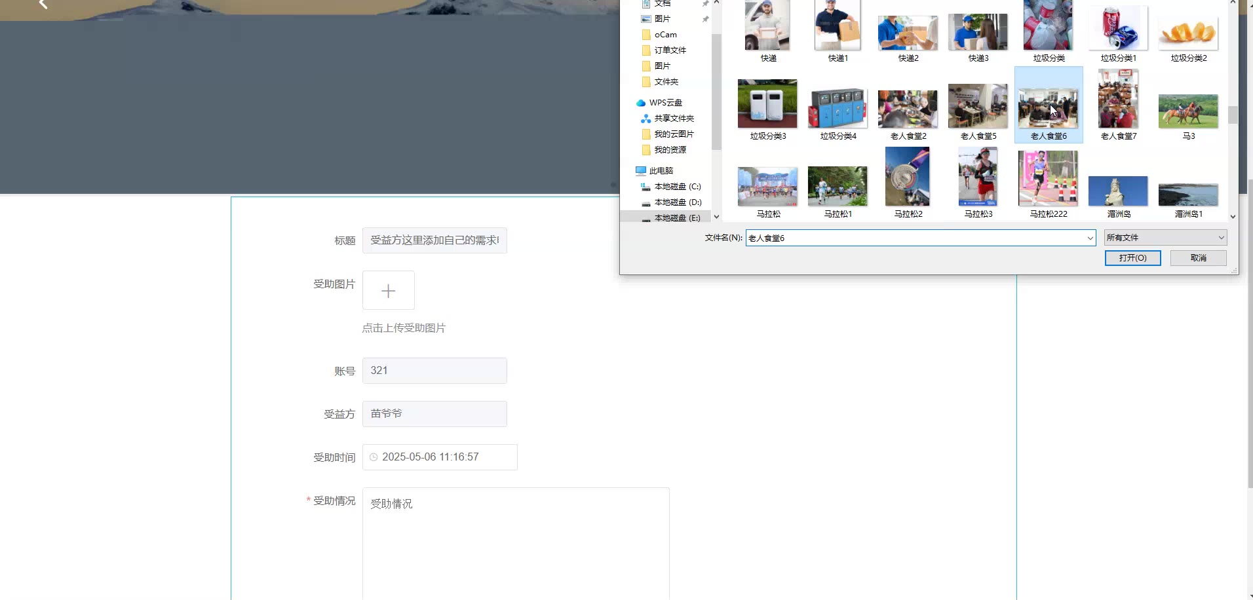Viewport: 1253px width, 600px height.
Task: Click the 取消 button
Action: pos(1198,258)
